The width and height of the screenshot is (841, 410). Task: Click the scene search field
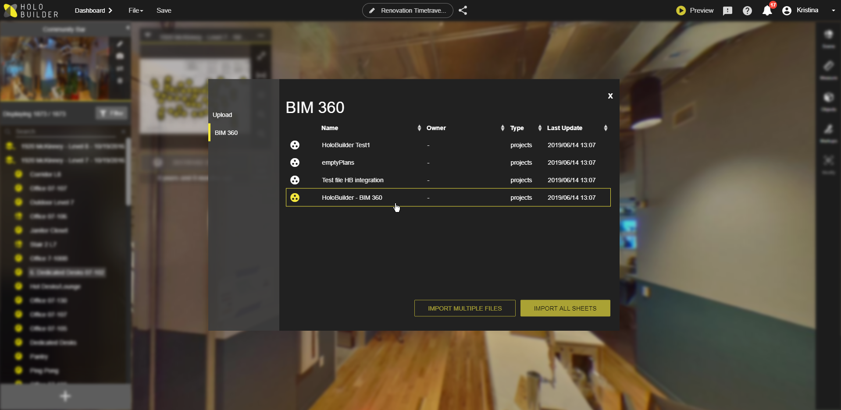pyautogui.click(x=66, y=131)
